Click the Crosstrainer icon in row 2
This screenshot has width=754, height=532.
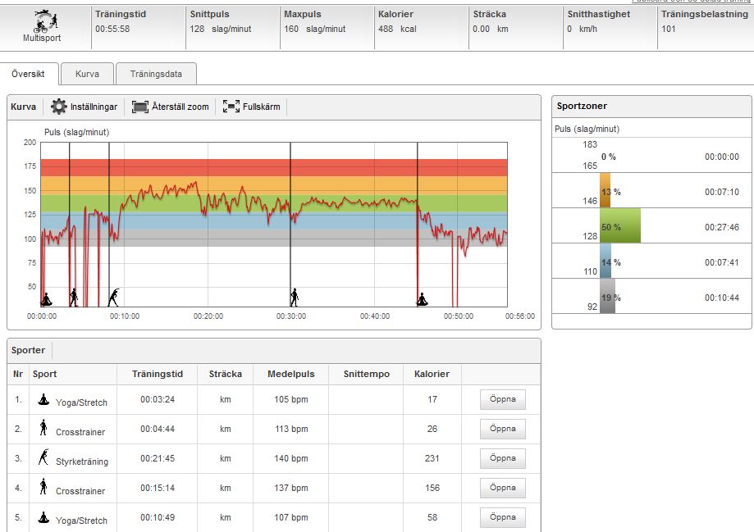(43, 429)
